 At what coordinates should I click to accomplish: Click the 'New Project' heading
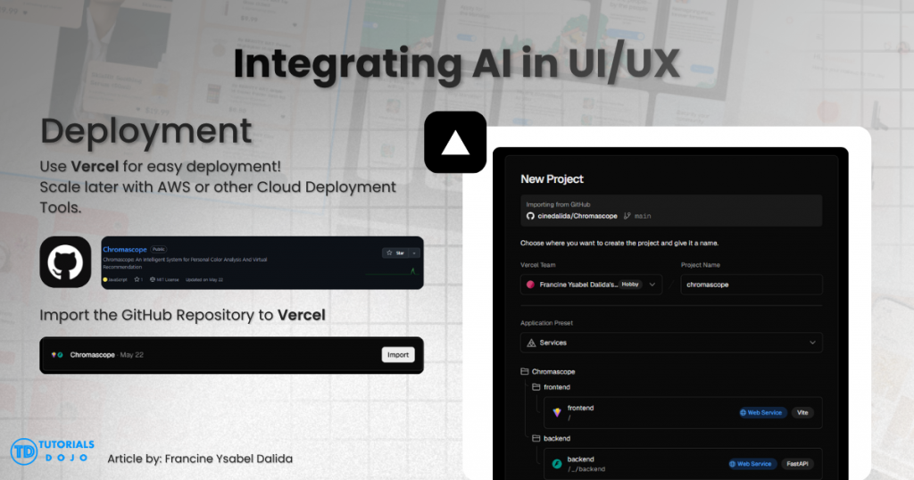[552, 178]
